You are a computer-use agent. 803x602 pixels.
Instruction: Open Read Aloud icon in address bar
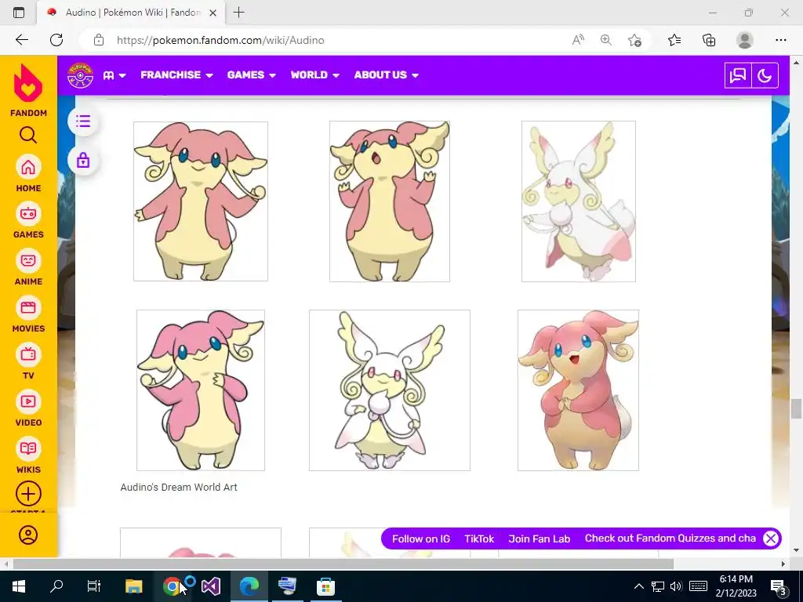[x=578, y=40]
